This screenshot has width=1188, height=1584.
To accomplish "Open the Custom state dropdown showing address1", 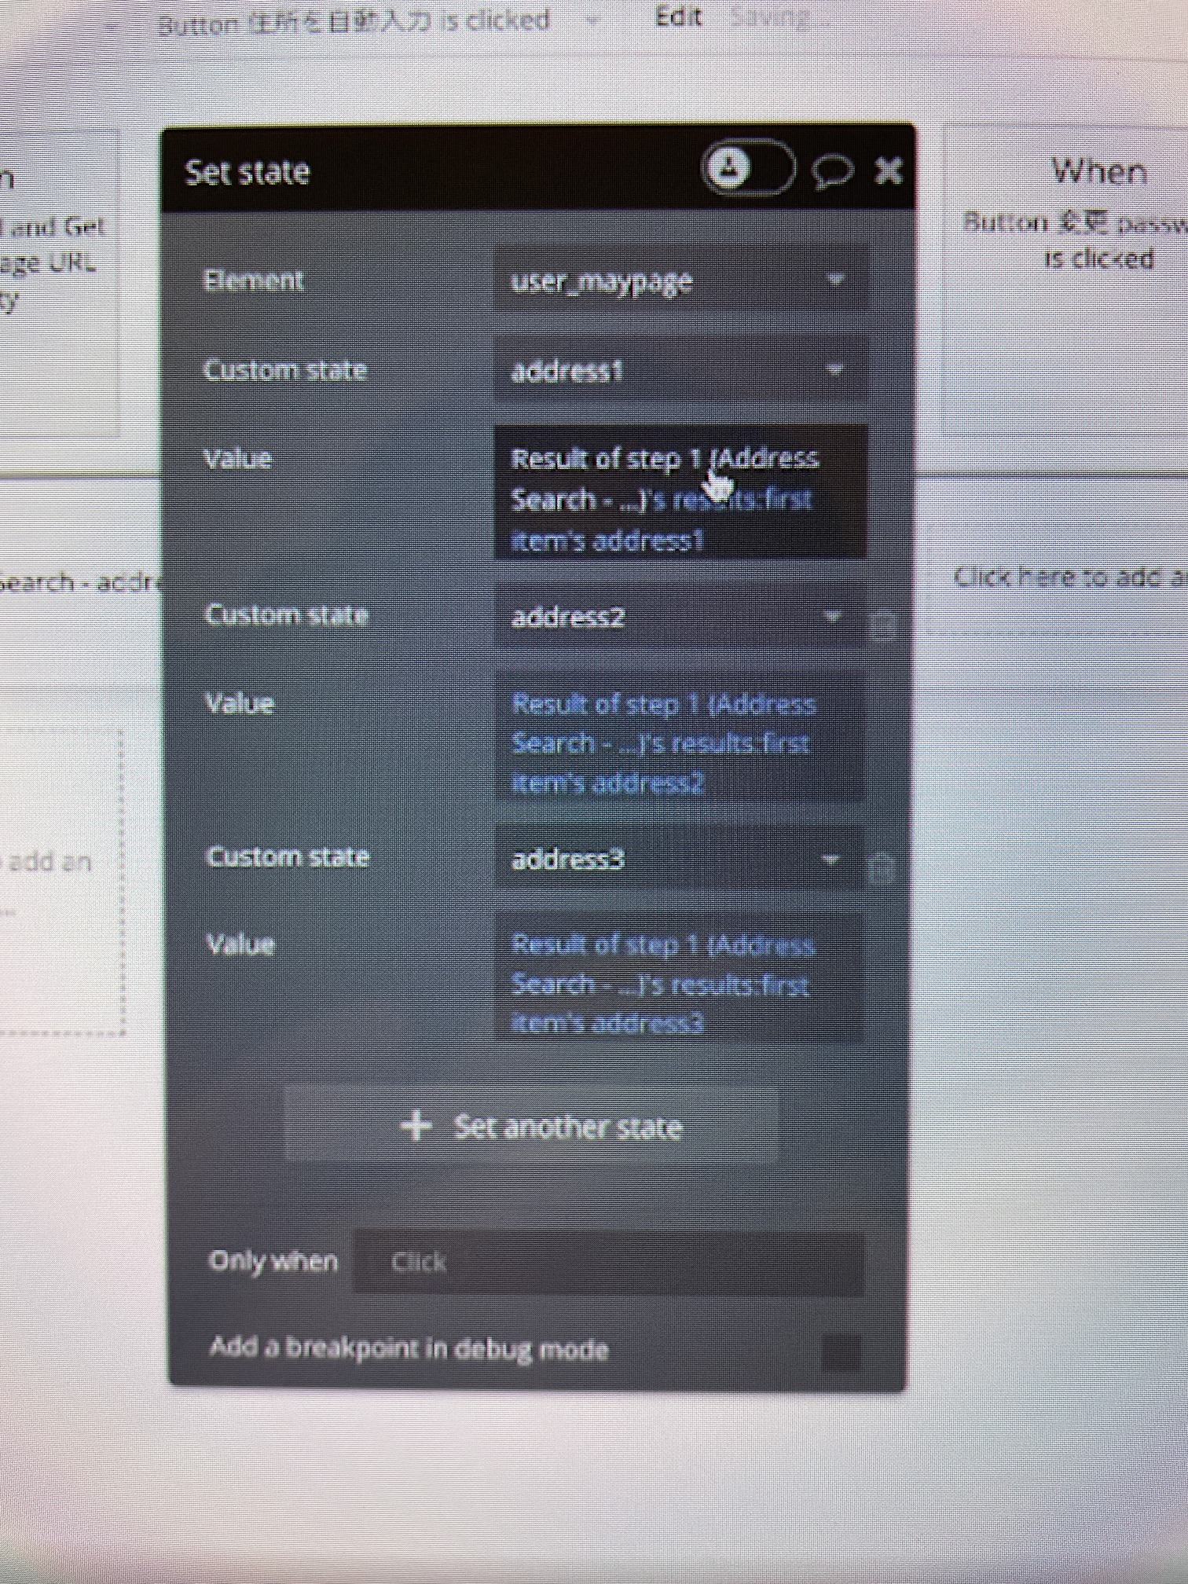I will coord(680,370).
